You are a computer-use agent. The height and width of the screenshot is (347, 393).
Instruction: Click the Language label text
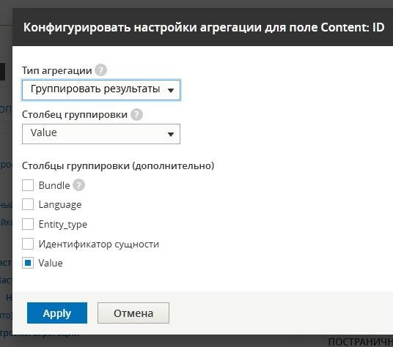point(60,205)
